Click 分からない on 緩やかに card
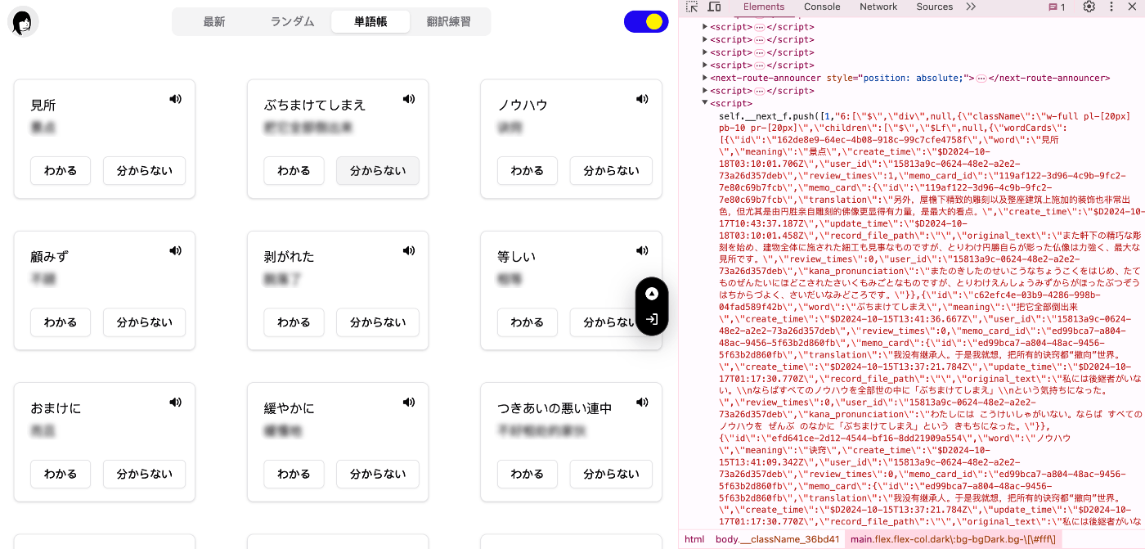The height and width of the screenshot is (549, 1145). point(378,474)
